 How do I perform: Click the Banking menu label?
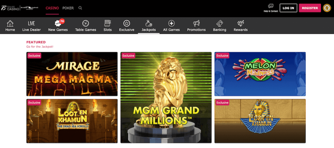click(x=220, y=30)
